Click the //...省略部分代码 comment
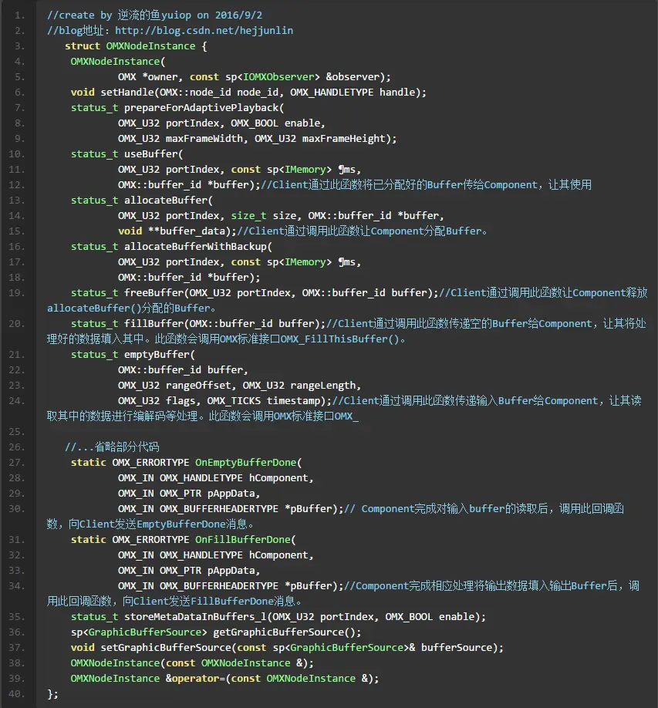This screenshot has height=708, width=658. click(112, 447)
